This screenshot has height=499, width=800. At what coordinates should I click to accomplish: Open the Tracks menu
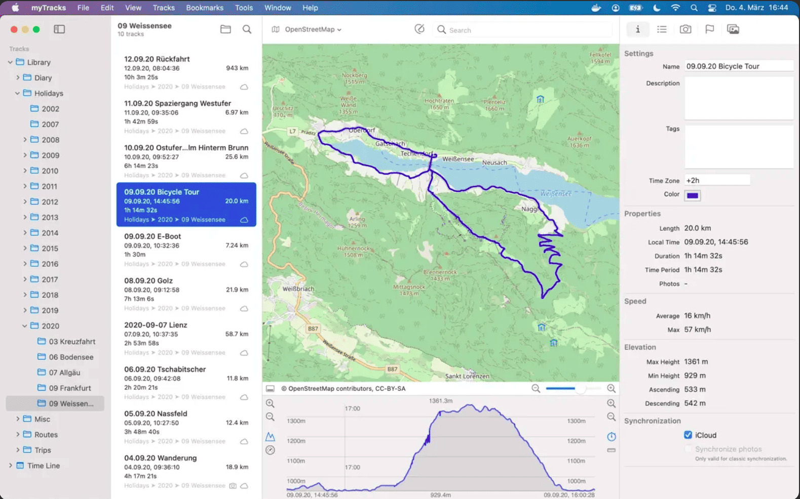click(164, 8)
